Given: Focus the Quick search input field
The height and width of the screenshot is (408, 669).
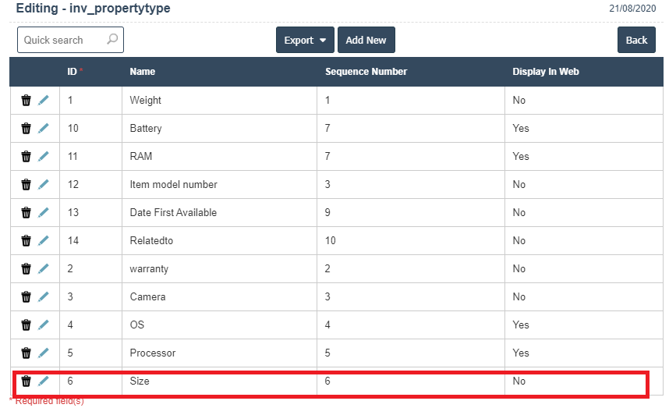Looking at the screenshot, I should click(x=62, y=40).
